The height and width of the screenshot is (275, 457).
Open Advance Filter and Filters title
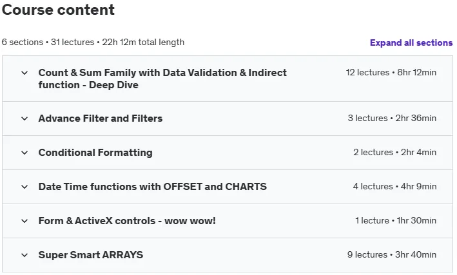click(x=101, y=119)
